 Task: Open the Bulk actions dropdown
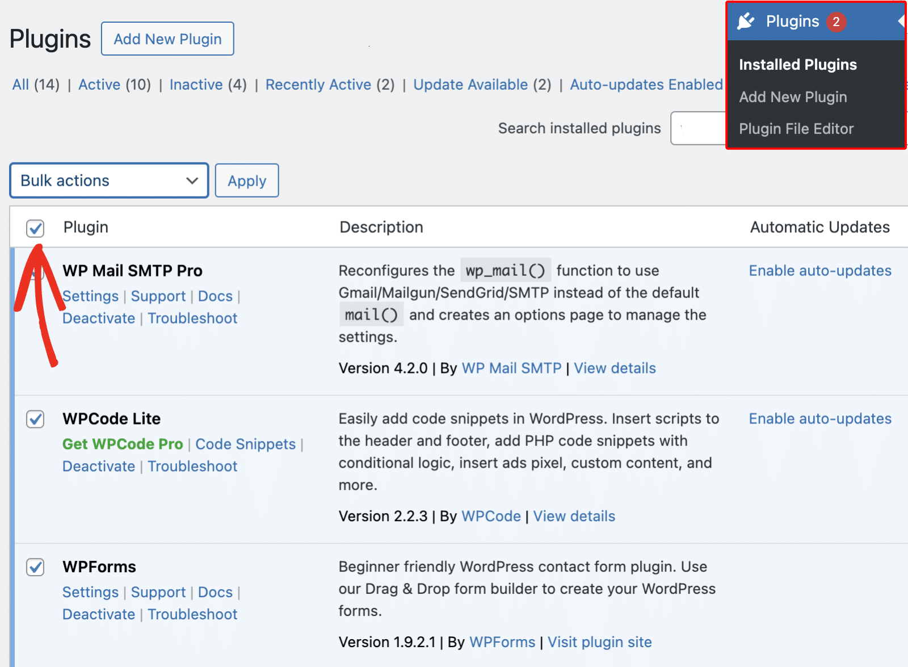pos(109,181)
